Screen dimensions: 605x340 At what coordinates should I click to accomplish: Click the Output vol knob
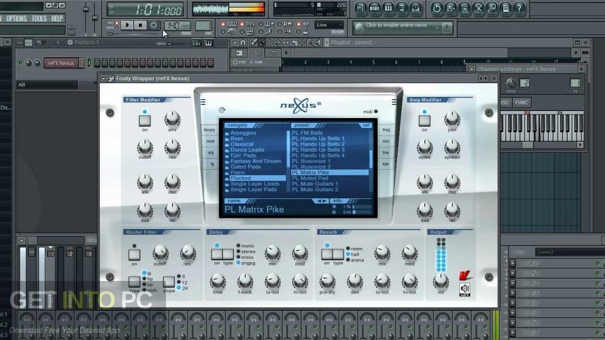coord(441,282)
